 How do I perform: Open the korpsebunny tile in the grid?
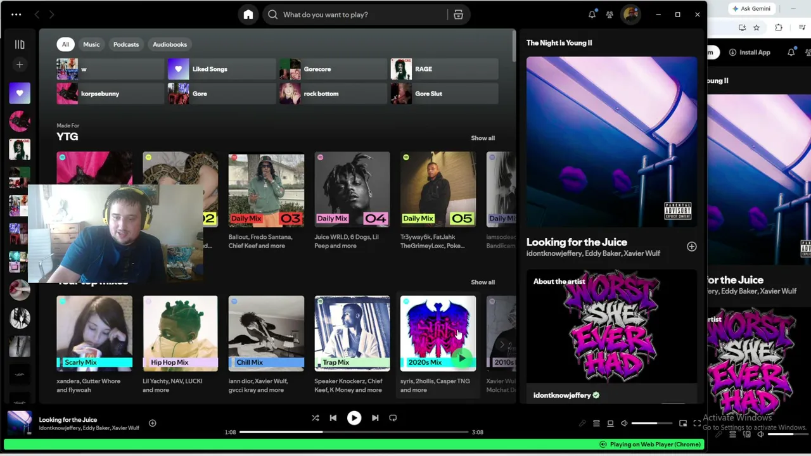tap(110, 94)
